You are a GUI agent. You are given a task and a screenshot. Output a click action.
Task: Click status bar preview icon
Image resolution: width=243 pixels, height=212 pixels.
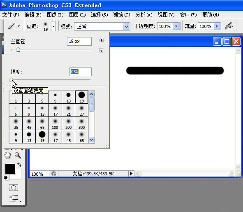click(53, 174)
